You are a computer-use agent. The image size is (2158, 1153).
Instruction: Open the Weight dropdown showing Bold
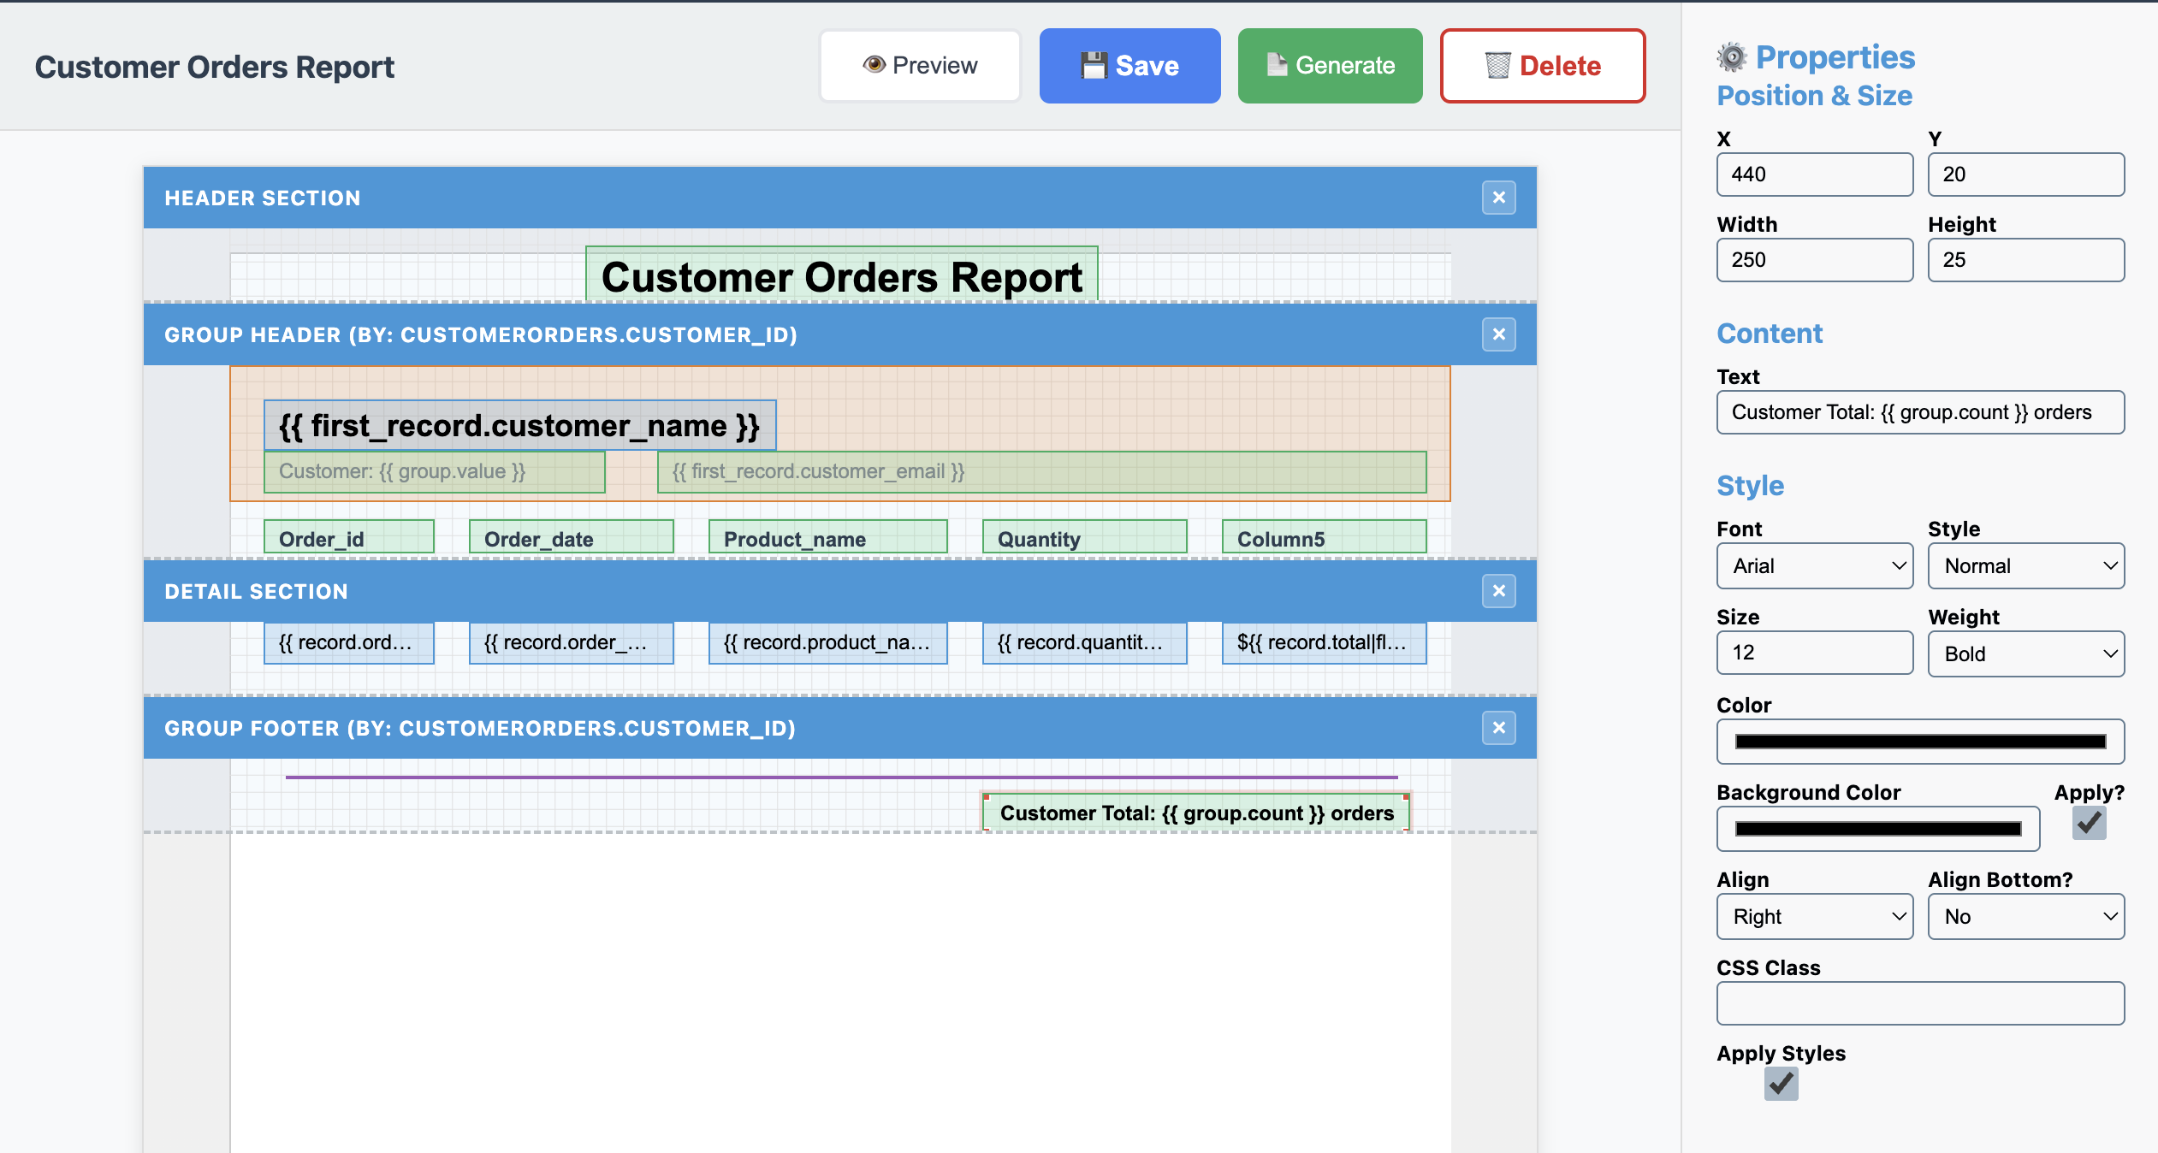click(2025, 653)
